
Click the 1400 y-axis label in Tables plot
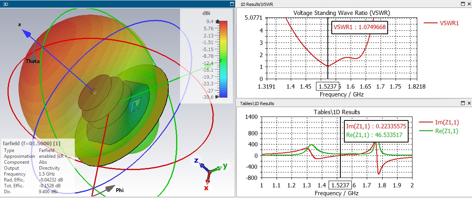click(x=251, y=117)
